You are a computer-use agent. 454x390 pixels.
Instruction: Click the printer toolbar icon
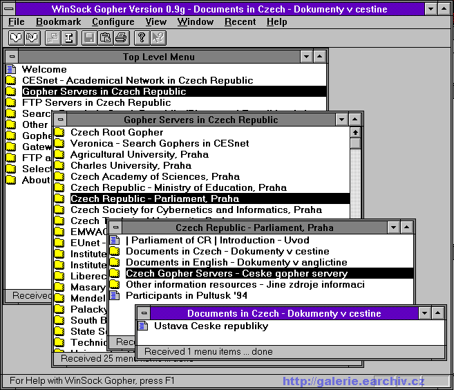[122, 37]
